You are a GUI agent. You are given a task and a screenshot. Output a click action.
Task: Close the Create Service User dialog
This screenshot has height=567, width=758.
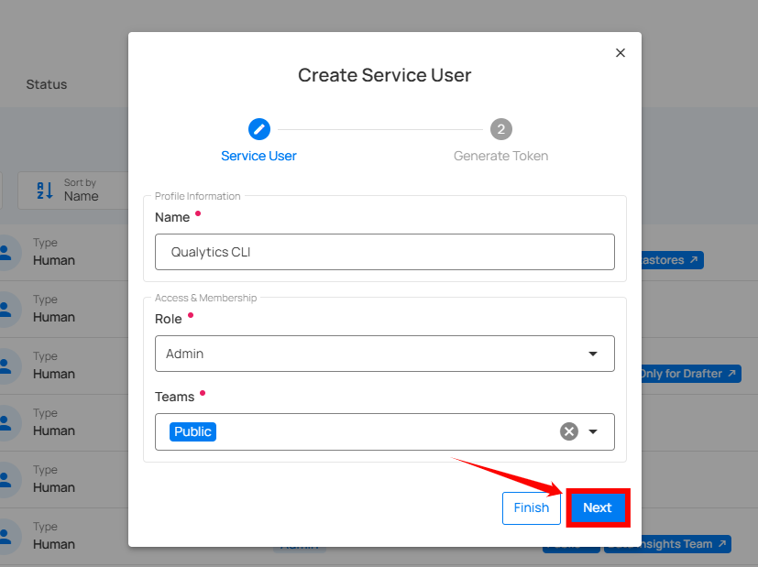[621, 53]
